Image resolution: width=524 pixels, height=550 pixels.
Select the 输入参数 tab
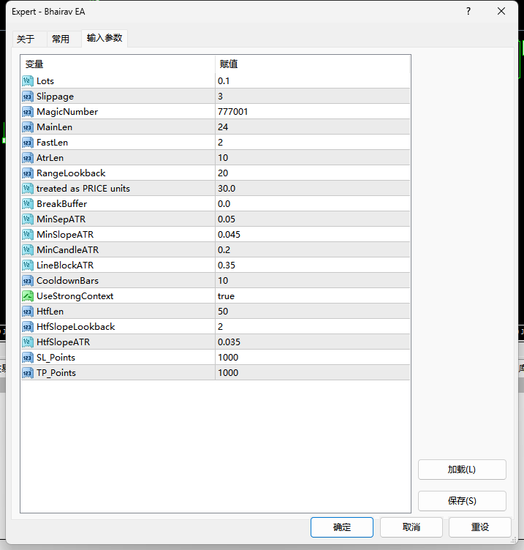tap(105, 38)
